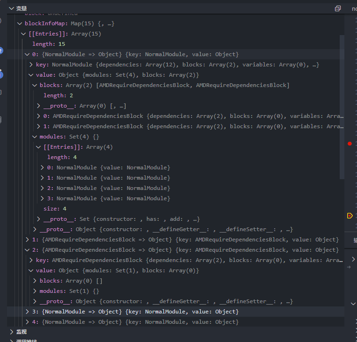357x342 pixels.
Task: Click the down-pointing chevron in the right panel
Action: click(353, 304)
